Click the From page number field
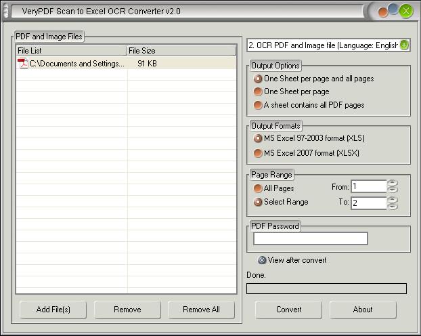Viewport: 421px width, 336px height. tap(369, 186)
